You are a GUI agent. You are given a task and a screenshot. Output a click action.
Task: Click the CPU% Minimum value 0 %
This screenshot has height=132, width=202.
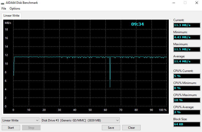(x=187, y=88)
